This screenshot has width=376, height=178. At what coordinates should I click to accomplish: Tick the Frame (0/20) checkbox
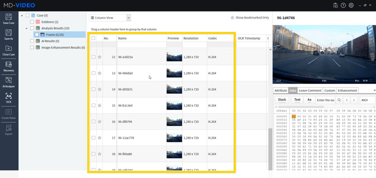coord(37,35)
